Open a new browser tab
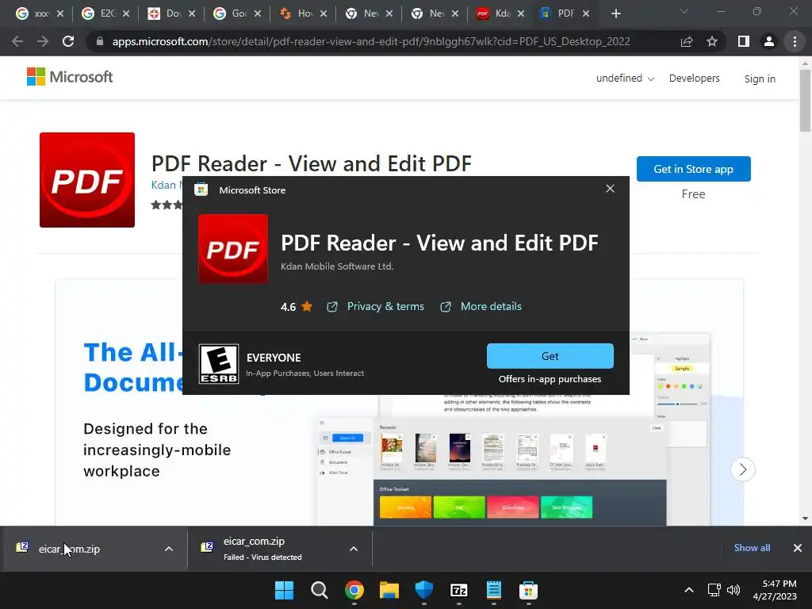This screenshot has width=812, height=609. tap(615, 13)
